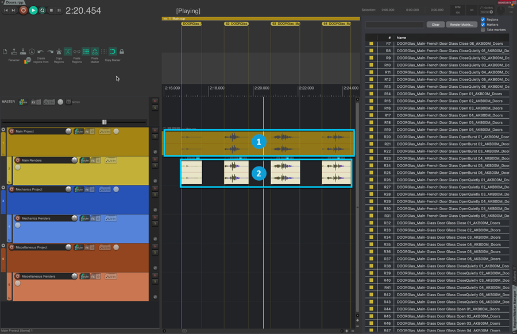Collapse the Mechanics Project folder arrow
The height and width of the screenshot is (334, 517).
pos(3,188)
